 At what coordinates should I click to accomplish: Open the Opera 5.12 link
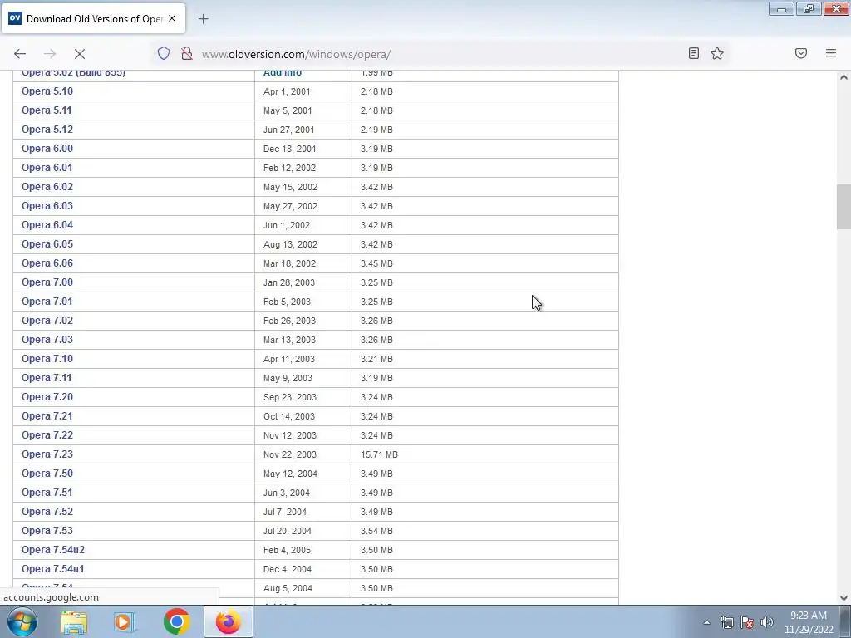coord(47,129)
